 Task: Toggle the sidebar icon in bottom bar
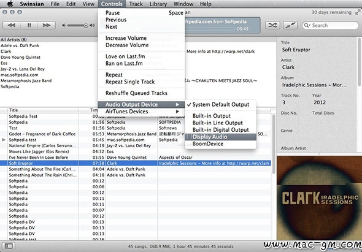click(x=9, y=246)
